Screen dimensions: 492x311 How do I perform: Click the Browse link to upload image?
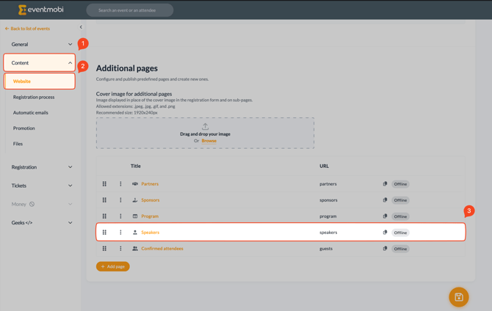point(209,141)
